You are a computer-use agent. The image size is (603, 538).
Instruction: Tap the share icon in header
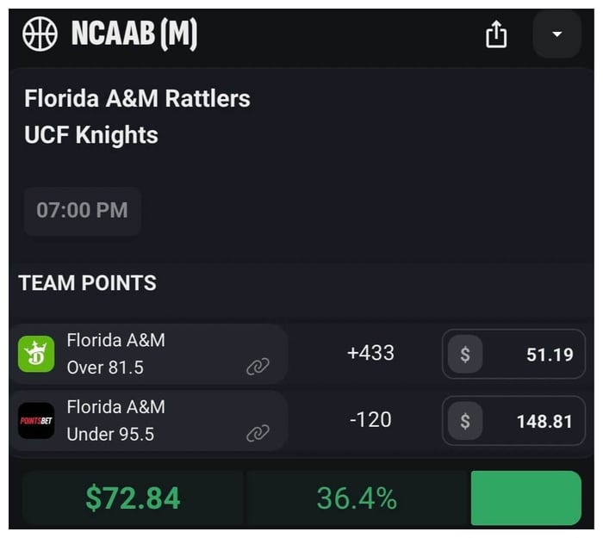pyautogui.click(x=496, y=35)
